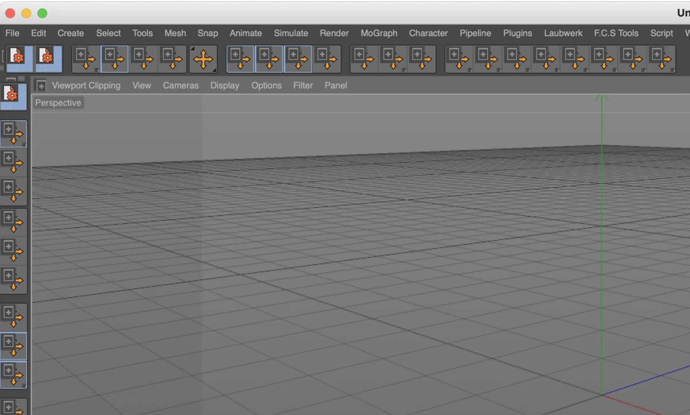The width and height of the screenshot is (690, 415).
Task: Open the Cameras viewport dropdown menu
Action: click(180, 86)
